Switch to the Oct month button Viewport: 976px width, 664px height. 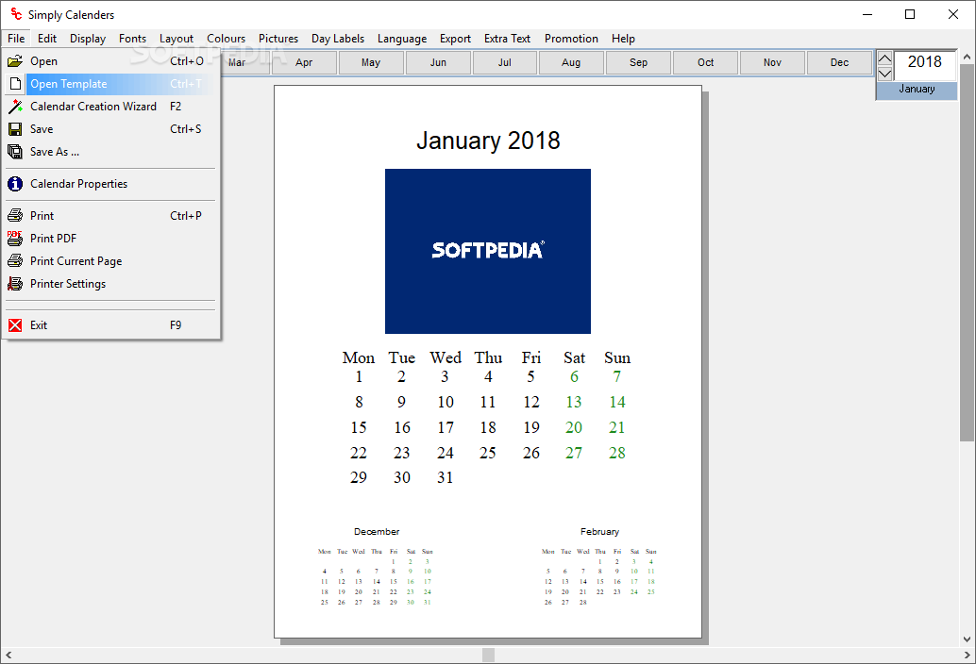[705, 62]
